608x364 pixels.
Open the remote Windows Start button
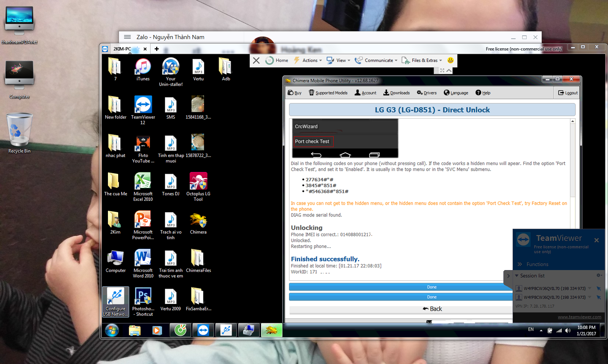[x=112, y=331]
